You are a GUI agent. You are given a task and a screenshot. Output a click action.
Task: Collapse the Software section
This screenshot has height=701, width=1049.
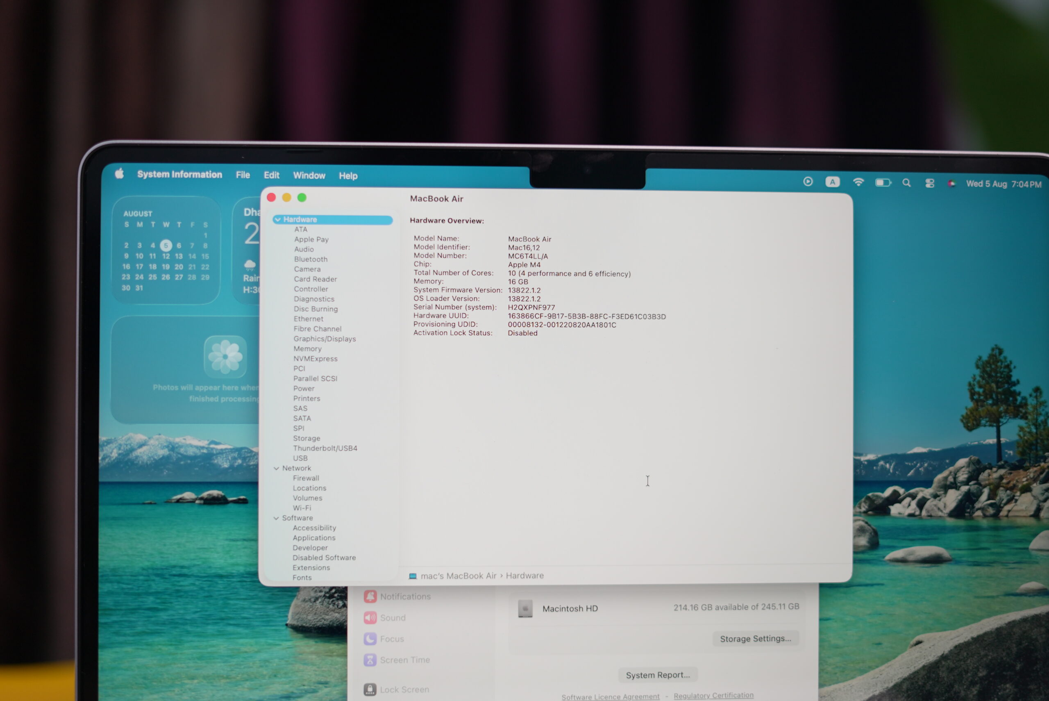(x=276, y=518)
